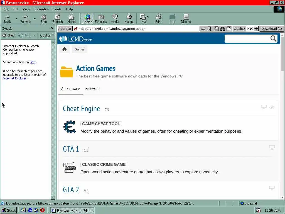The height and width of the screenshot is (214, 285).
Task: Expand the search pane toolbar chevron
Action: pos(53,34)
